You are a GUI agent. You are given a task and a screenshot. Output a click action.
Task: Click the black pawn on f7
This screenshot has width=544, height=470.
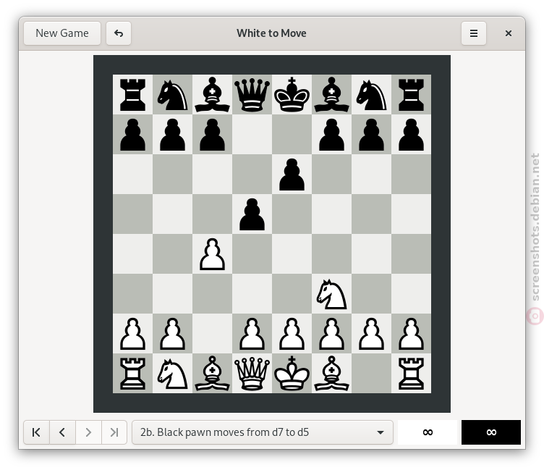click(331, 135)
